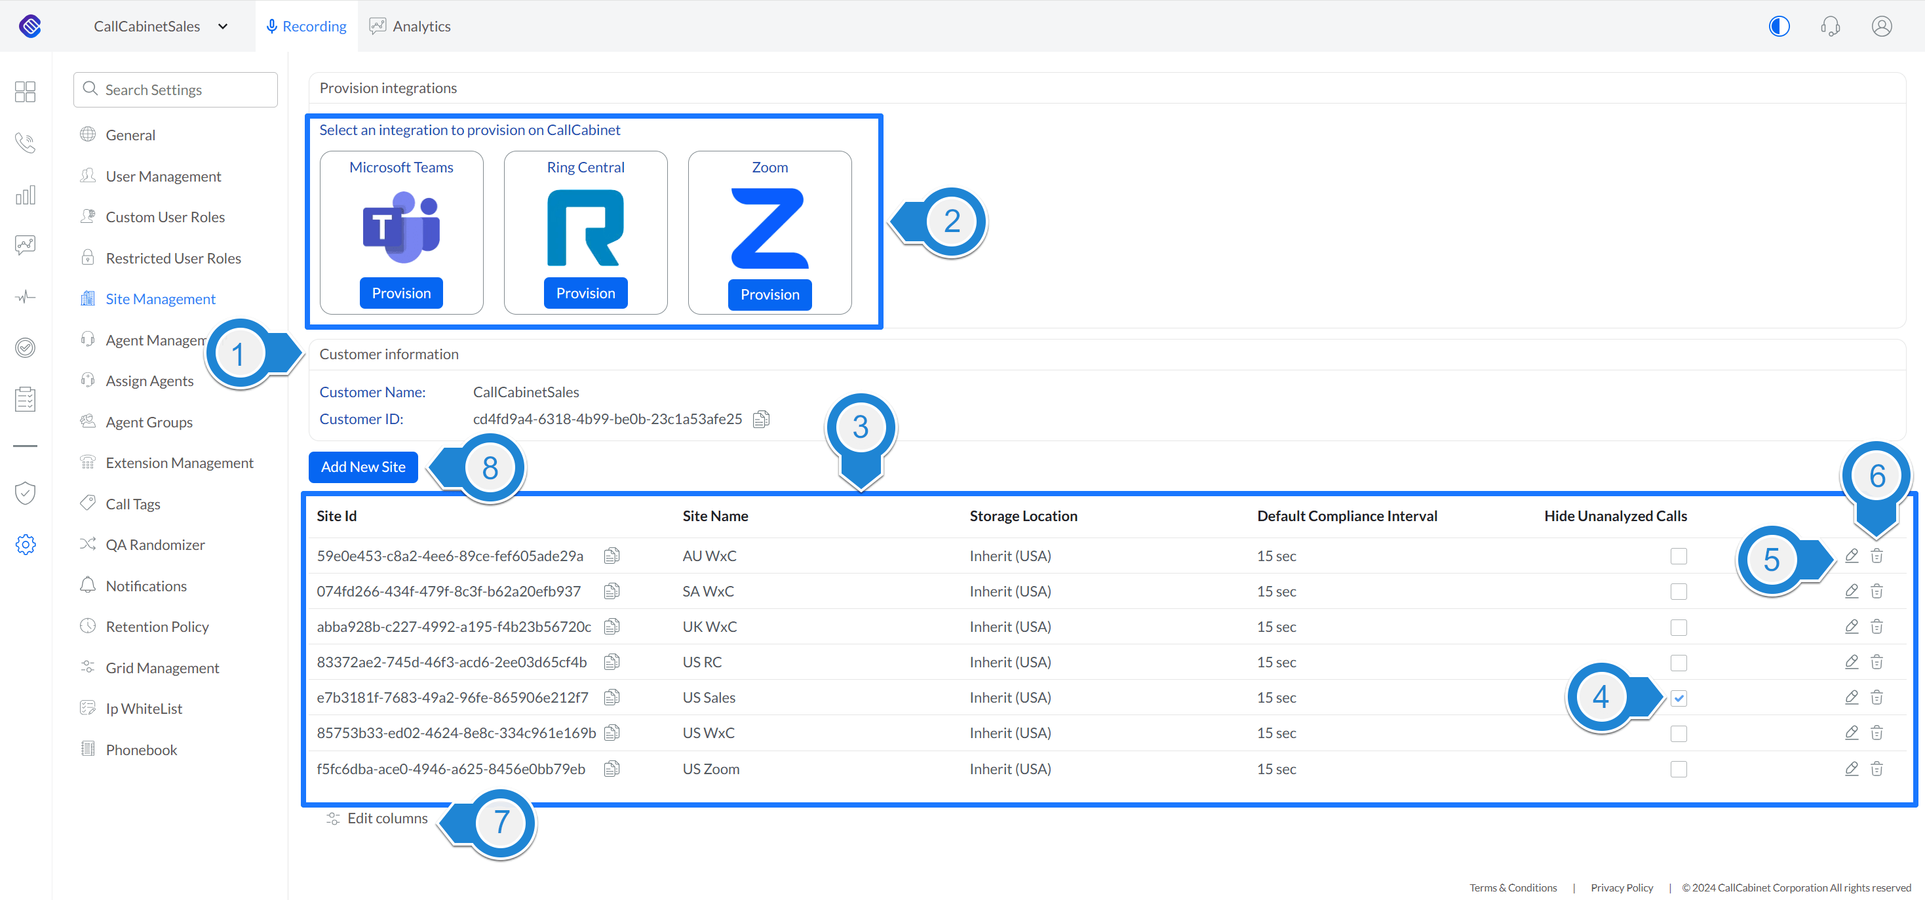
Task: Open the dashboard grid icon in sidebar
Action: click(26, 91)
